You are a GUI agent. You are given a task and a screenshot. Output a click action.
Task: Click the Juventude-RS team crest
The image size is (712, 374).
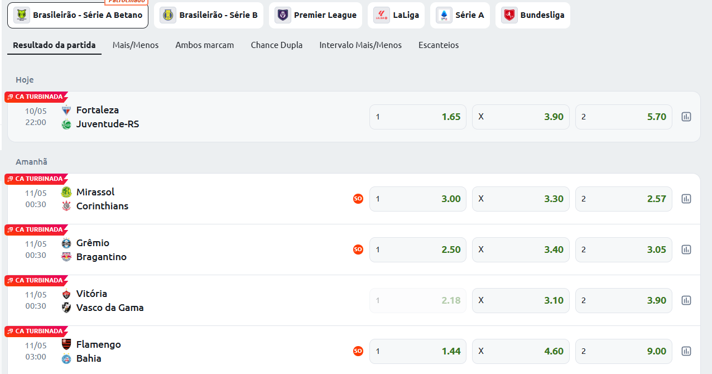[66, 124]
